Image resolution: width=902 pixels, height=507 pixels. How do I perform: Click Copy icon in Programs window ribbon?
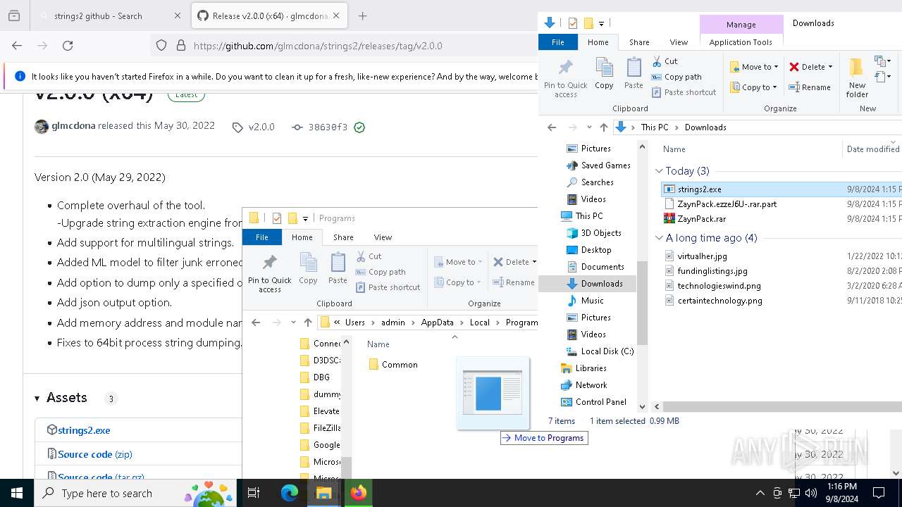[x=308, y=269]
